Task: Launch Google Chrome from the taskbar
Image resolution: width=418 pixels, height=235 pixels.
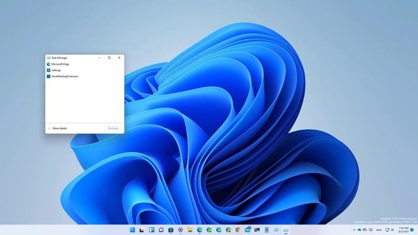Action: (x=238, y=230)
